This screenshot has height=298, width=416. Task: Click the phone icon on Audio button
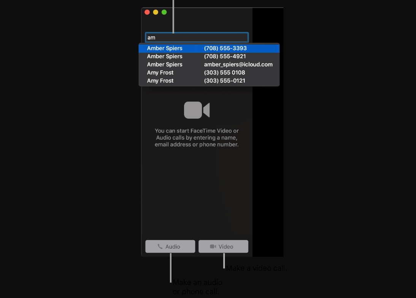coord(160,247)
